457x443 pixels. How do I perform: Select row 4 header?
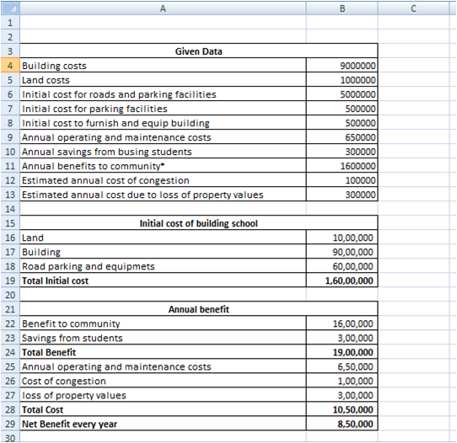coord(10,66)
